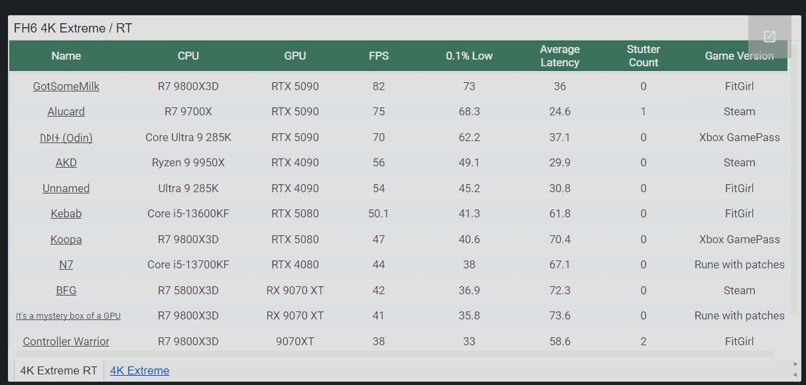This screenshot has height=385, width=806.
Task: Select the RTX 5090 cell in Alucard row
Action: pos(295,111)
